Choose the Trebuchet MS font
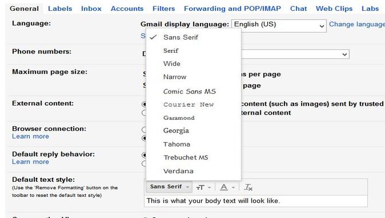The height and width of the screenshot is (218, 385). point(186,157)
